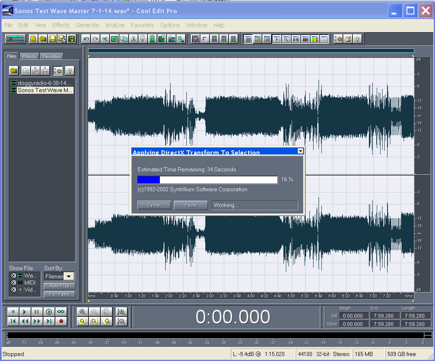
Task: Toggle the Video files show checkbox
Action: point(13,290)
